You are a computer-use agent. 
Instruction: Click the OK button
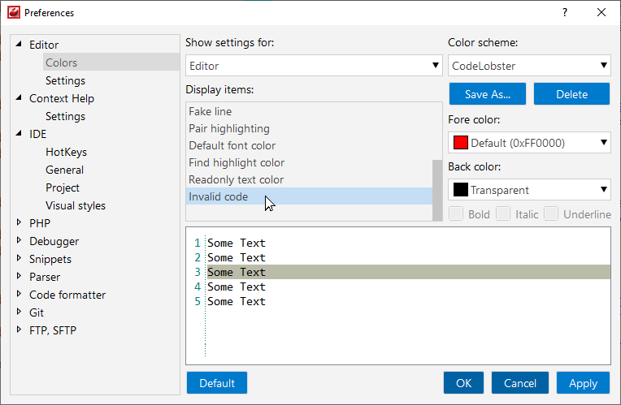click(463, 382)
